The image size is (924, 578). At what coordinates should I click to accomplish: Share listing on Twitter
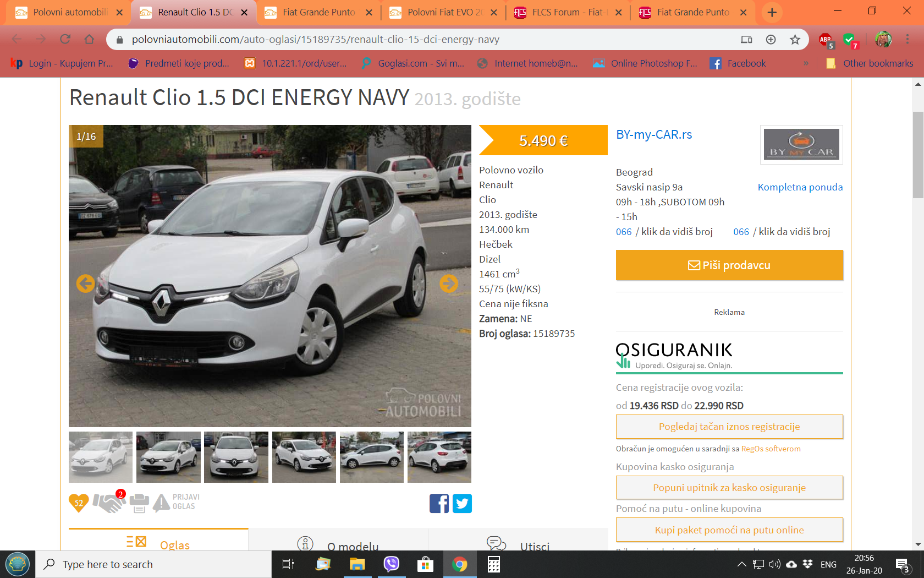click(462, 503)
